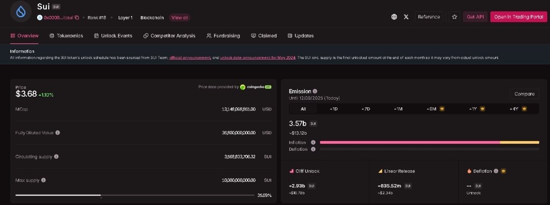Click the Deflation flame icon
Image resolution: width=550 pixels, height=205 pixels.
click(x=469, y=171)
